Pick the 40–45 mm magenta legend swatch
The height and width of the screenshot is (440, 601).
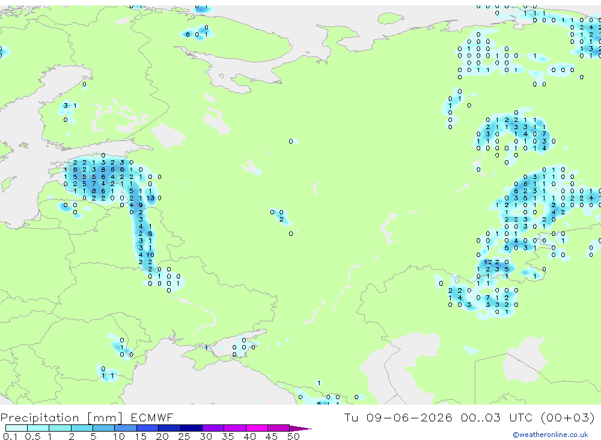click(257, 428)
